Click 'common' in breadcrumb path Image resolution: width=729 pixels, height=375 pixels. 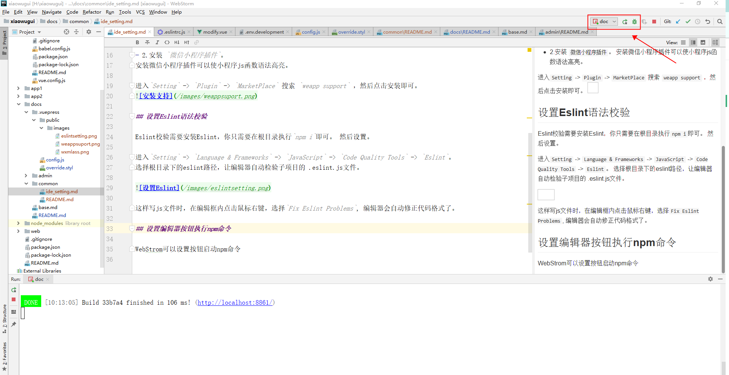[79, 22]
